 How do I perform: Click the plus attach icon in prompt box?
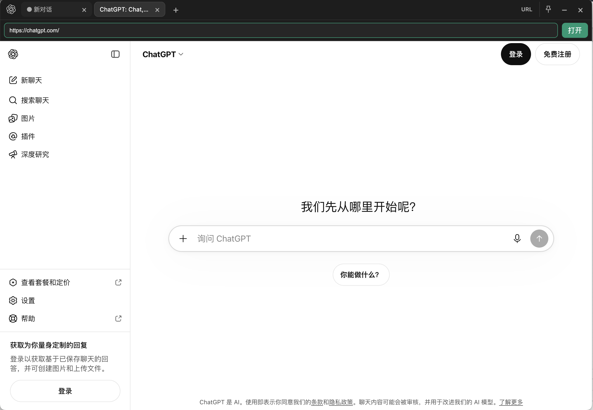pos(183,239)
